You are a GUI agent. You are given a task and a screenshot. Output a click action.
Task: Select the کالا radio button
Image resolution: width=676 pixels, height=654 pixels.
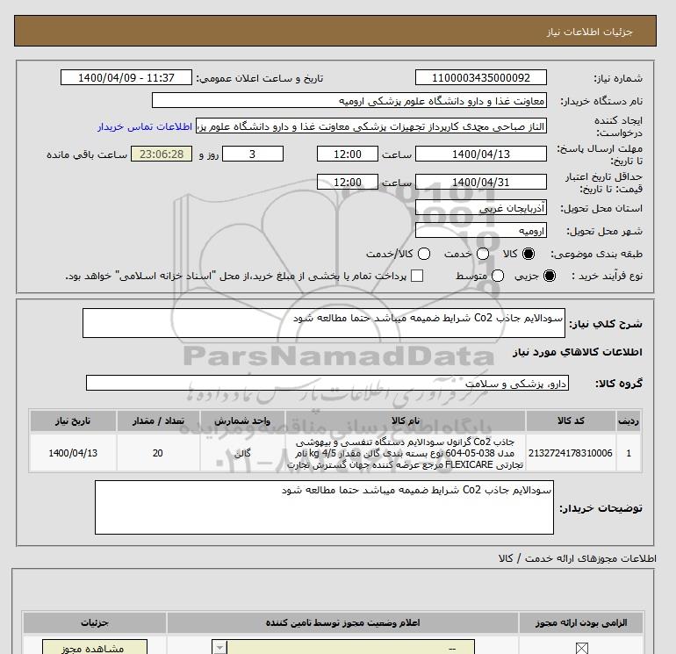529,254
